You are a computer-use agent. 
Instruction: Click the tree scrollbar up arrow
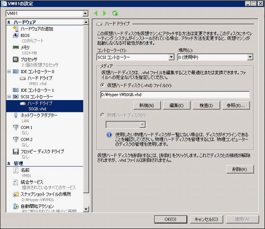click(86, 22)
